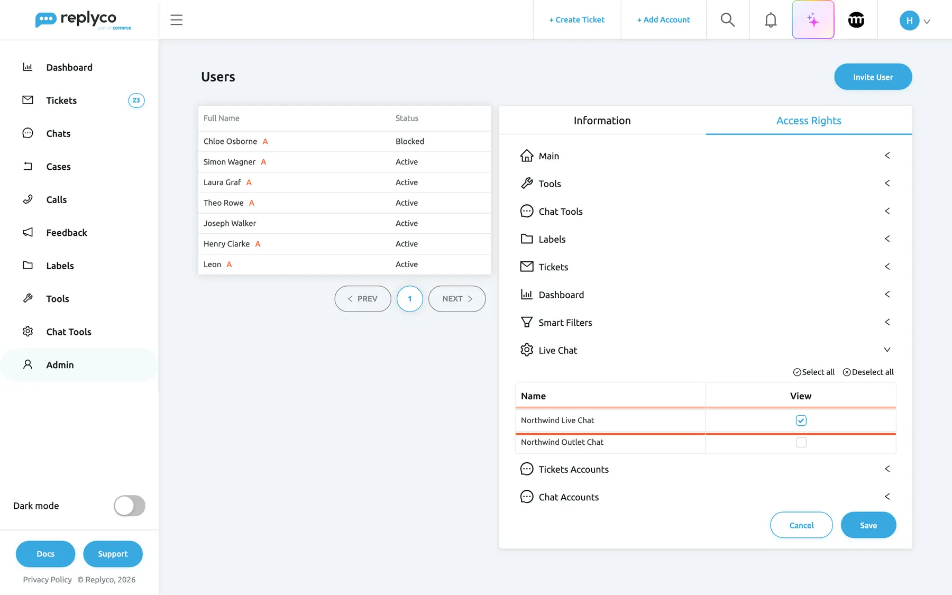Click the Chat Tools gear icon in sidebar
952x595 pixels.
point(28,332)
